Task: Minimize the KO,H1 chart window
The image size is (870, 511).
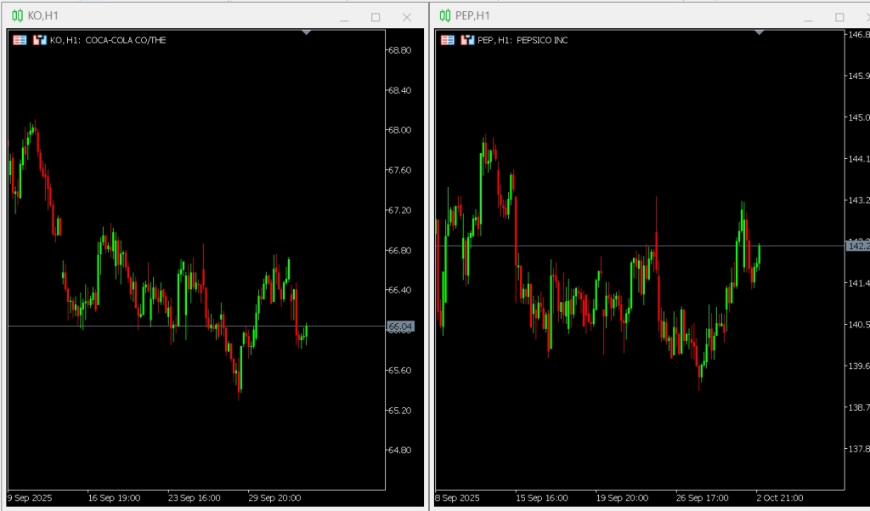Action: tap(344, 17)
